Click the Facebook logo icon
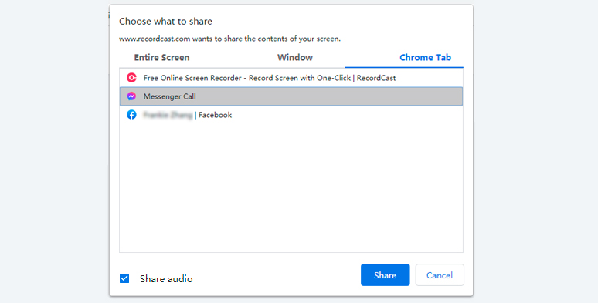598x303 pixels. [x=131, y=115]
